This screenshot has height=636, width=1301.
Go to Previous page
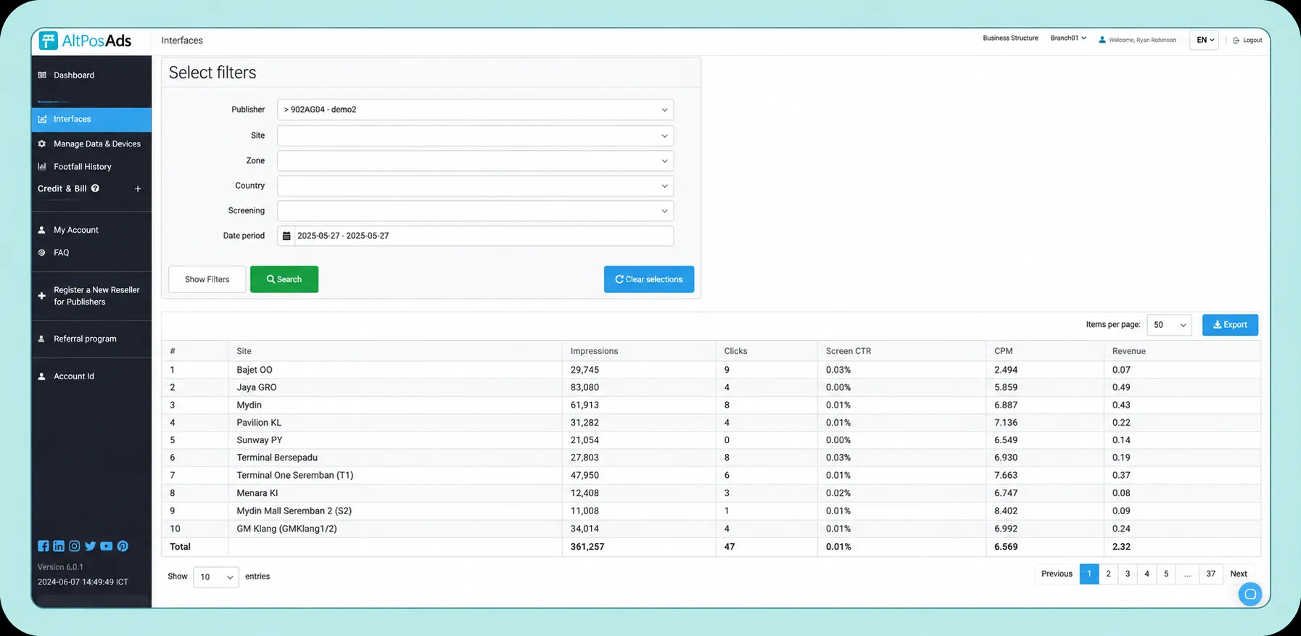pyautogui.click(x=1057, y=574)
